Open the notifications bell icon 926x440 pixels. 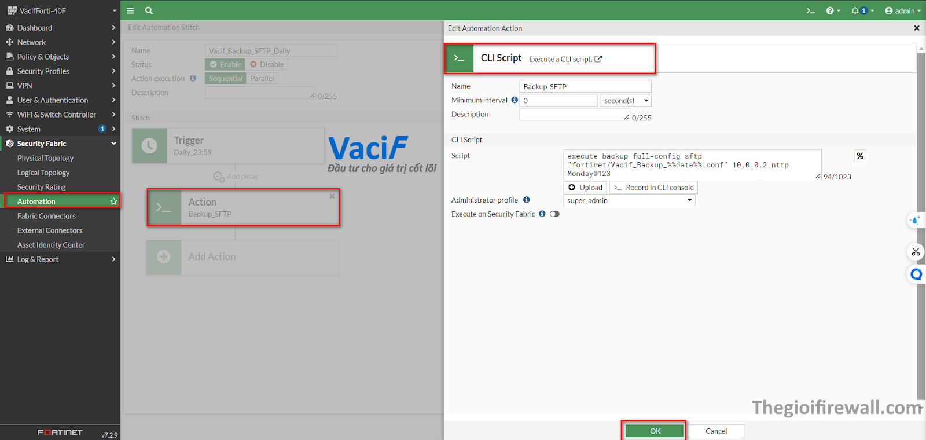pos(855,10)
